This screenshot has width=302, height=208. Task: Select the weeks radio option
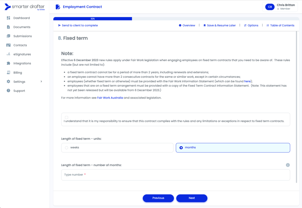(x=67, y=148)
